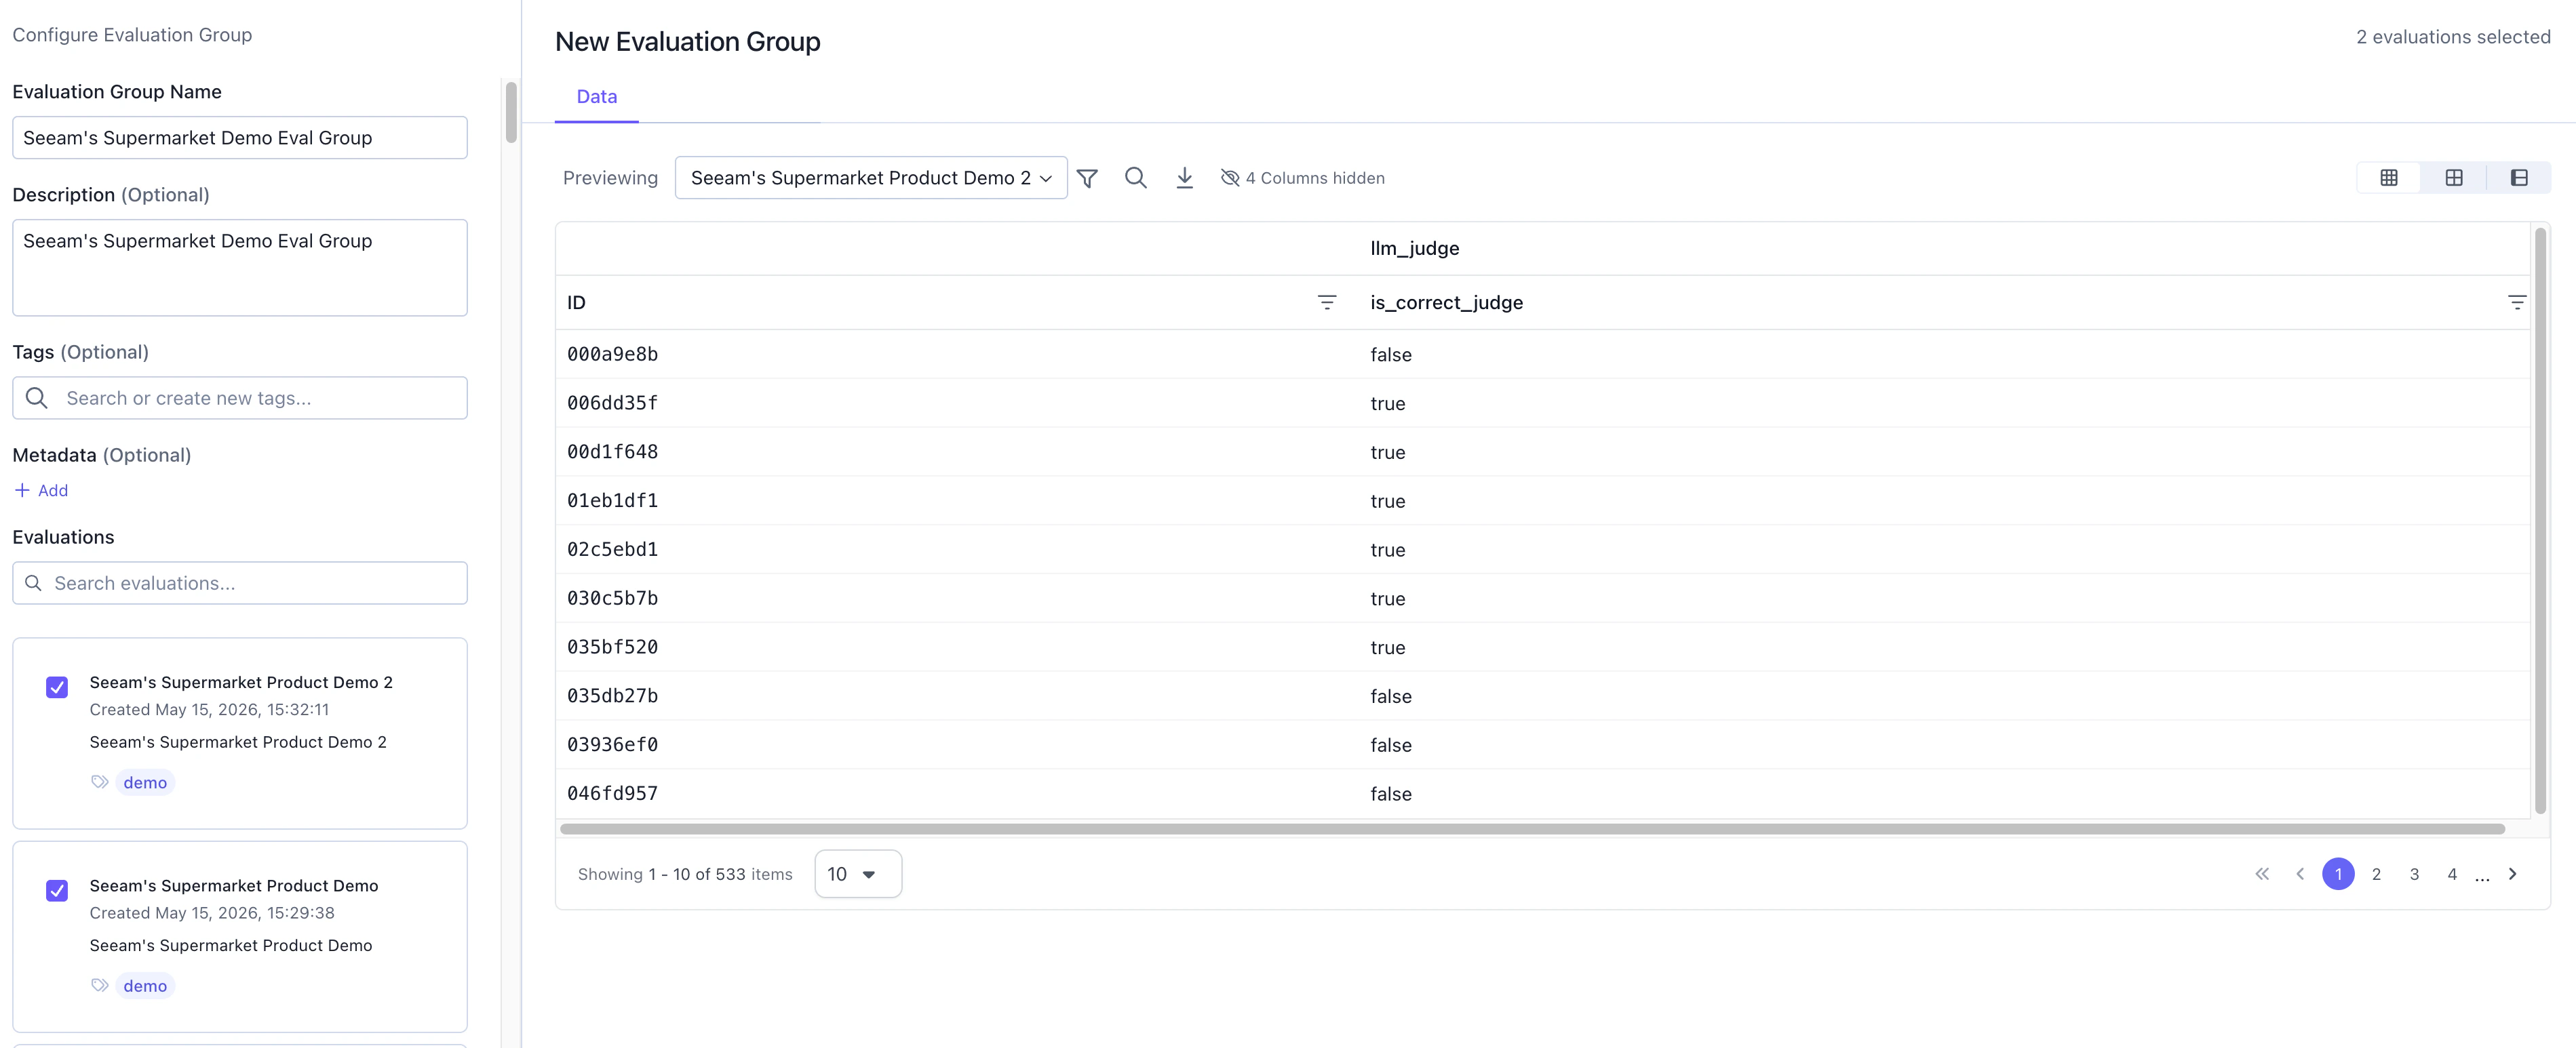Go to the previous results page

click(x=2300, y=874)
